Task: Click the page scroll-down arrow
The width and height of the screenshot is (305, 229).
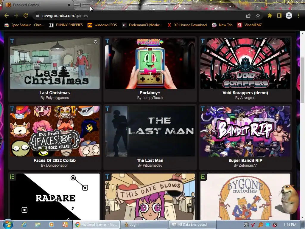Action: (303, 217)
